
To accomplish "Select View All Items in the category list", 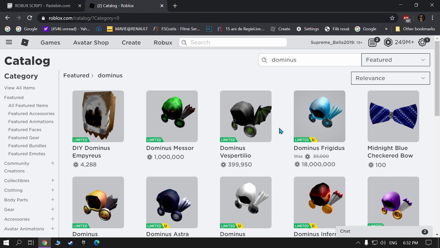I will click(x=20, y=88).
